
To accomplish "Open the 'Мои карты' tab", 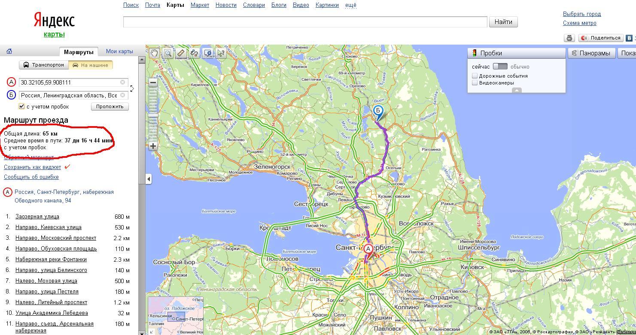I will coord(119,51).
